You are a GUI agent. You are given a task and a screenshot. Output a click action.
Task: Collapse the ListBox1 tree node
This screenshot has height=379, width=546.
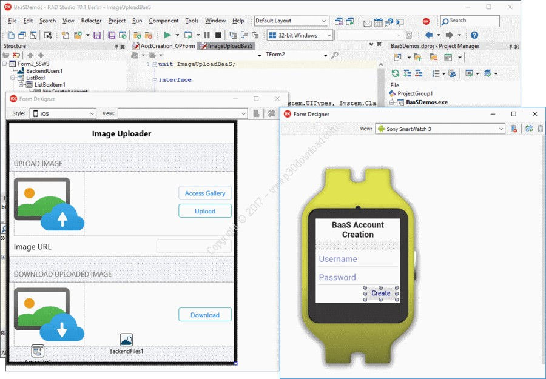[13, 78]
